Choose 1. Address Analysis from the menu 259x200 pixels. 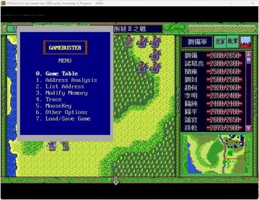click(x=66, y=80)
